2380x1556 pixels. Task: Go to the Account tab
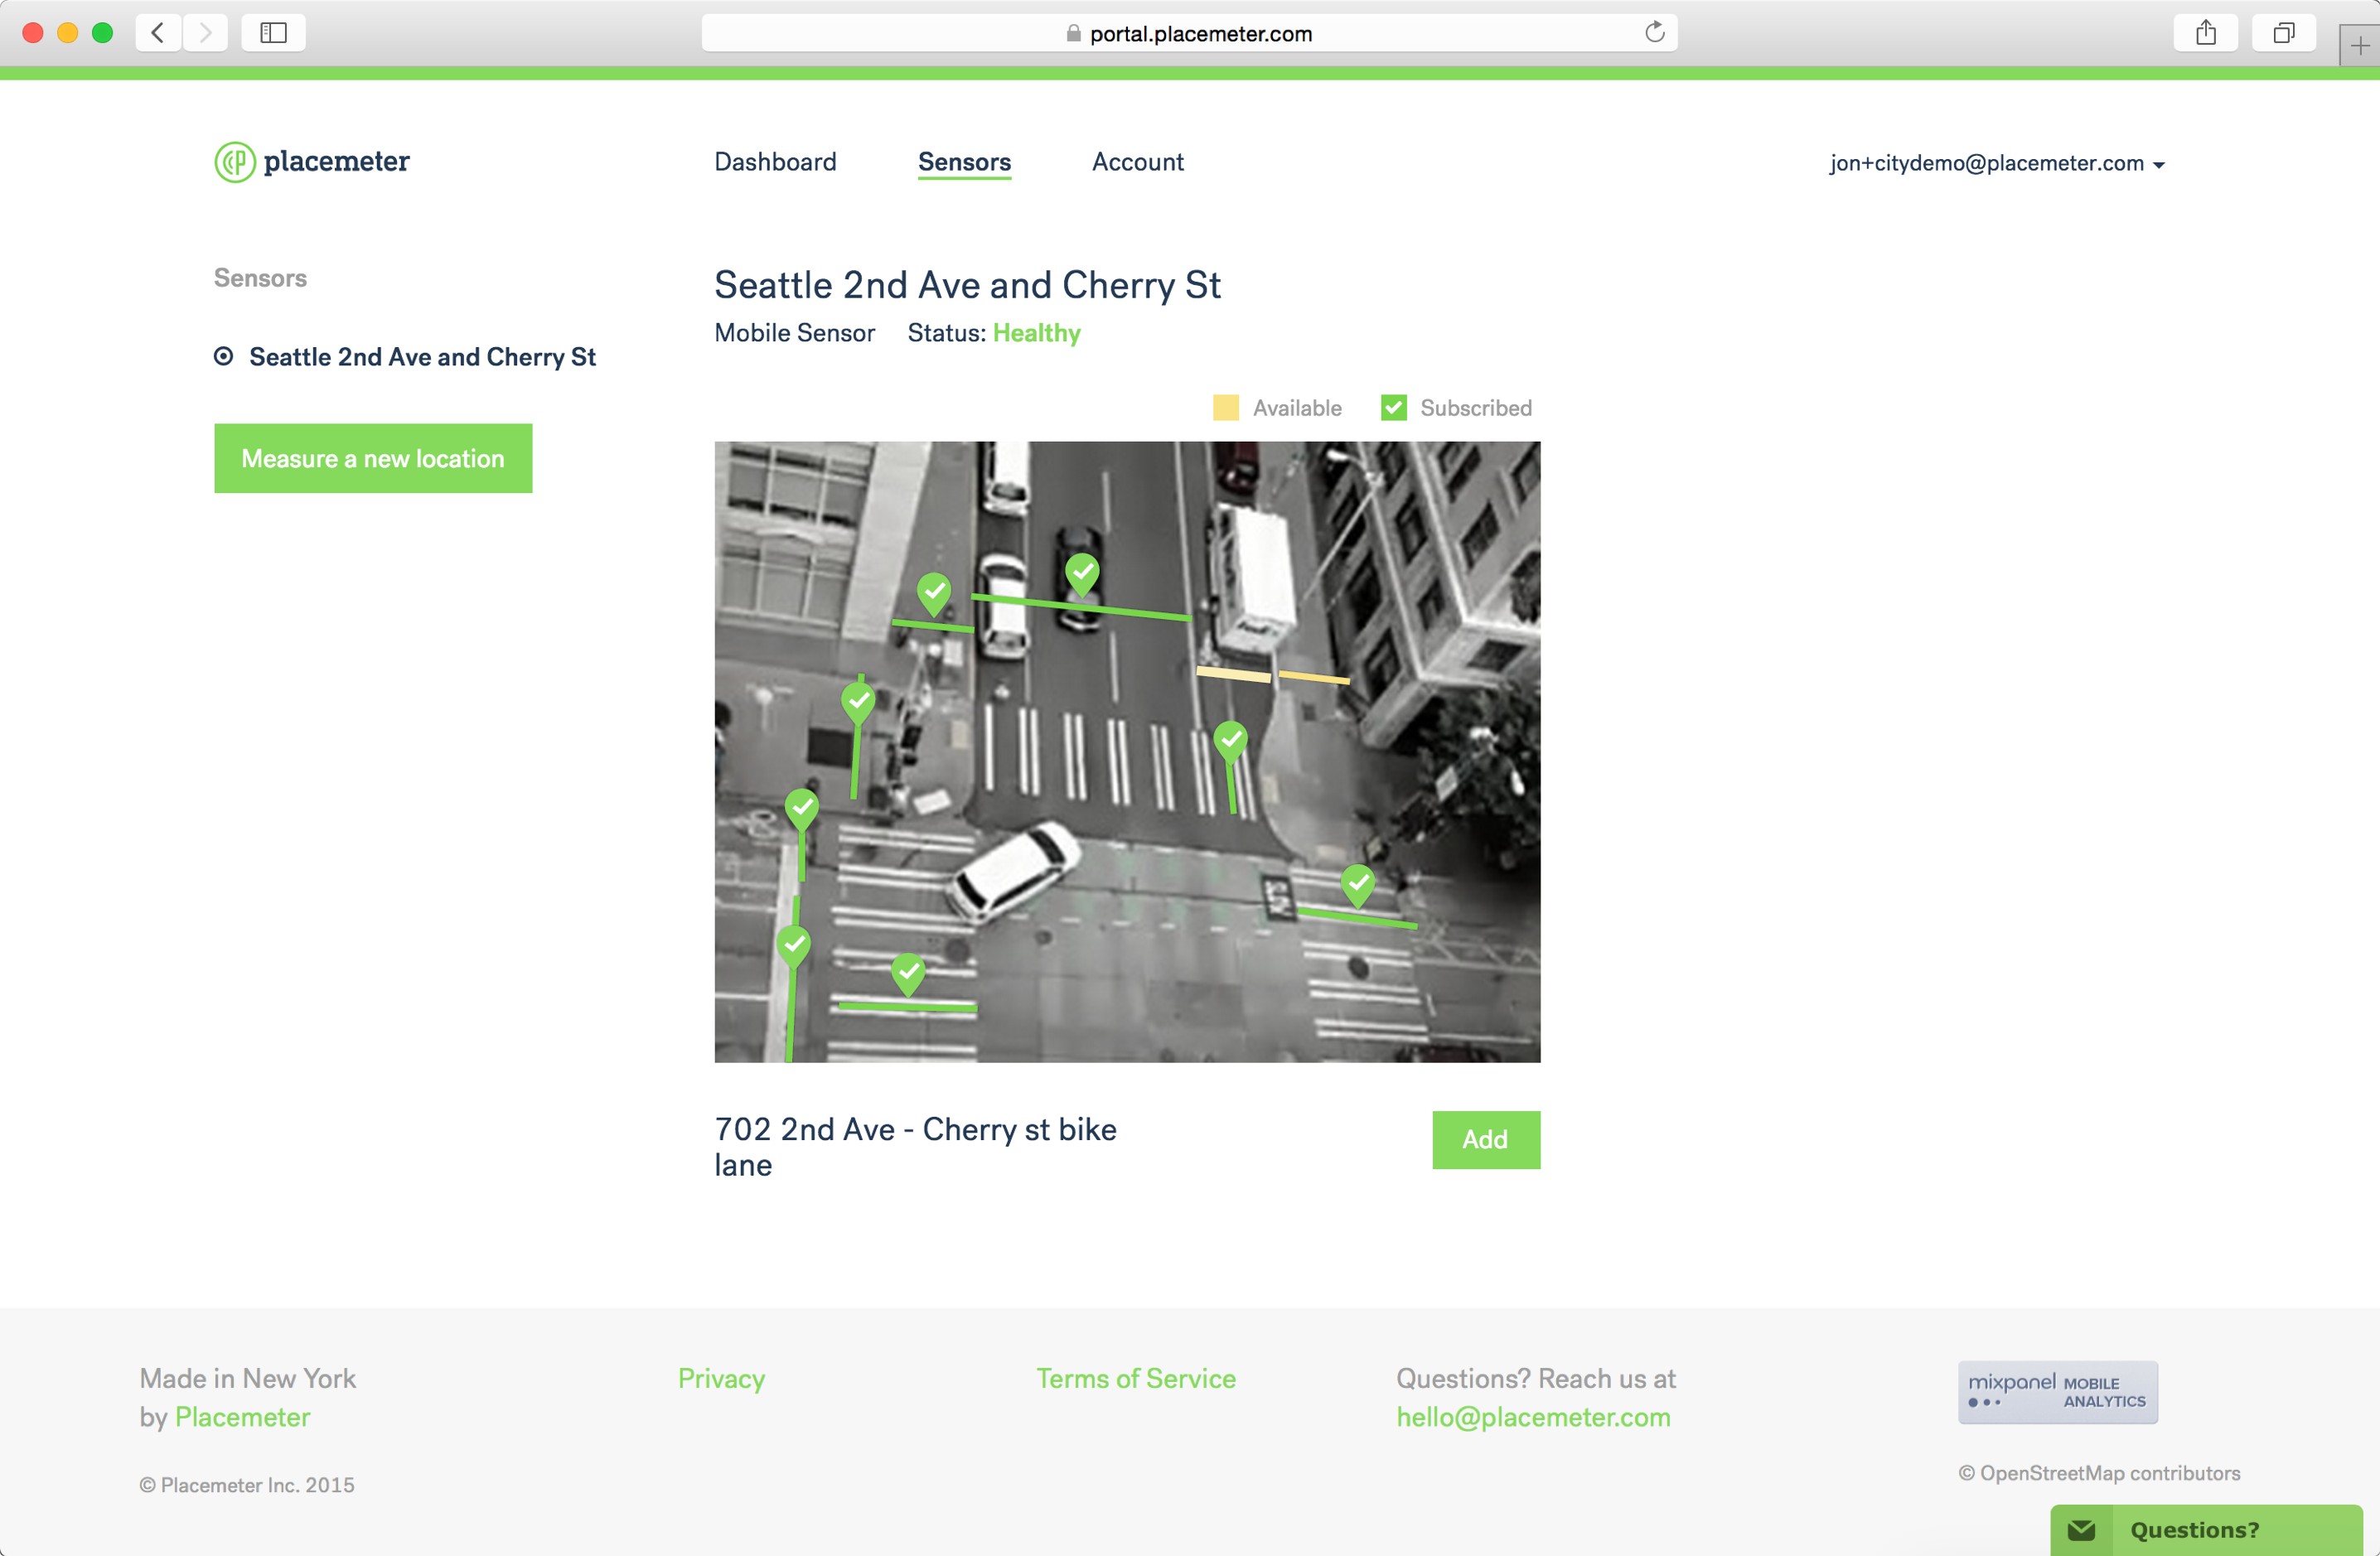click(x=1137, y=162)
